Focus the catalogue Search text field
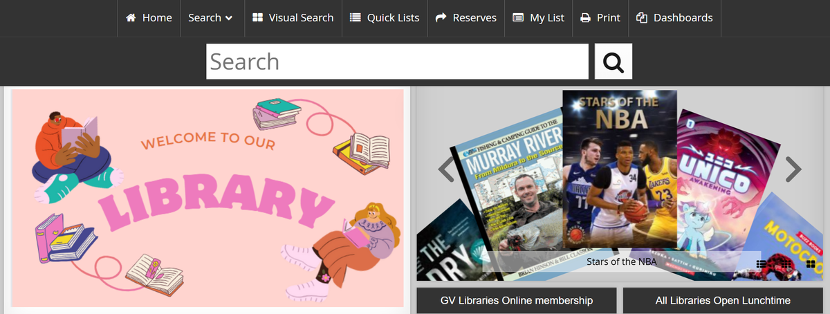The width and height of the screenshot is (830, 314). coord(396,62)
